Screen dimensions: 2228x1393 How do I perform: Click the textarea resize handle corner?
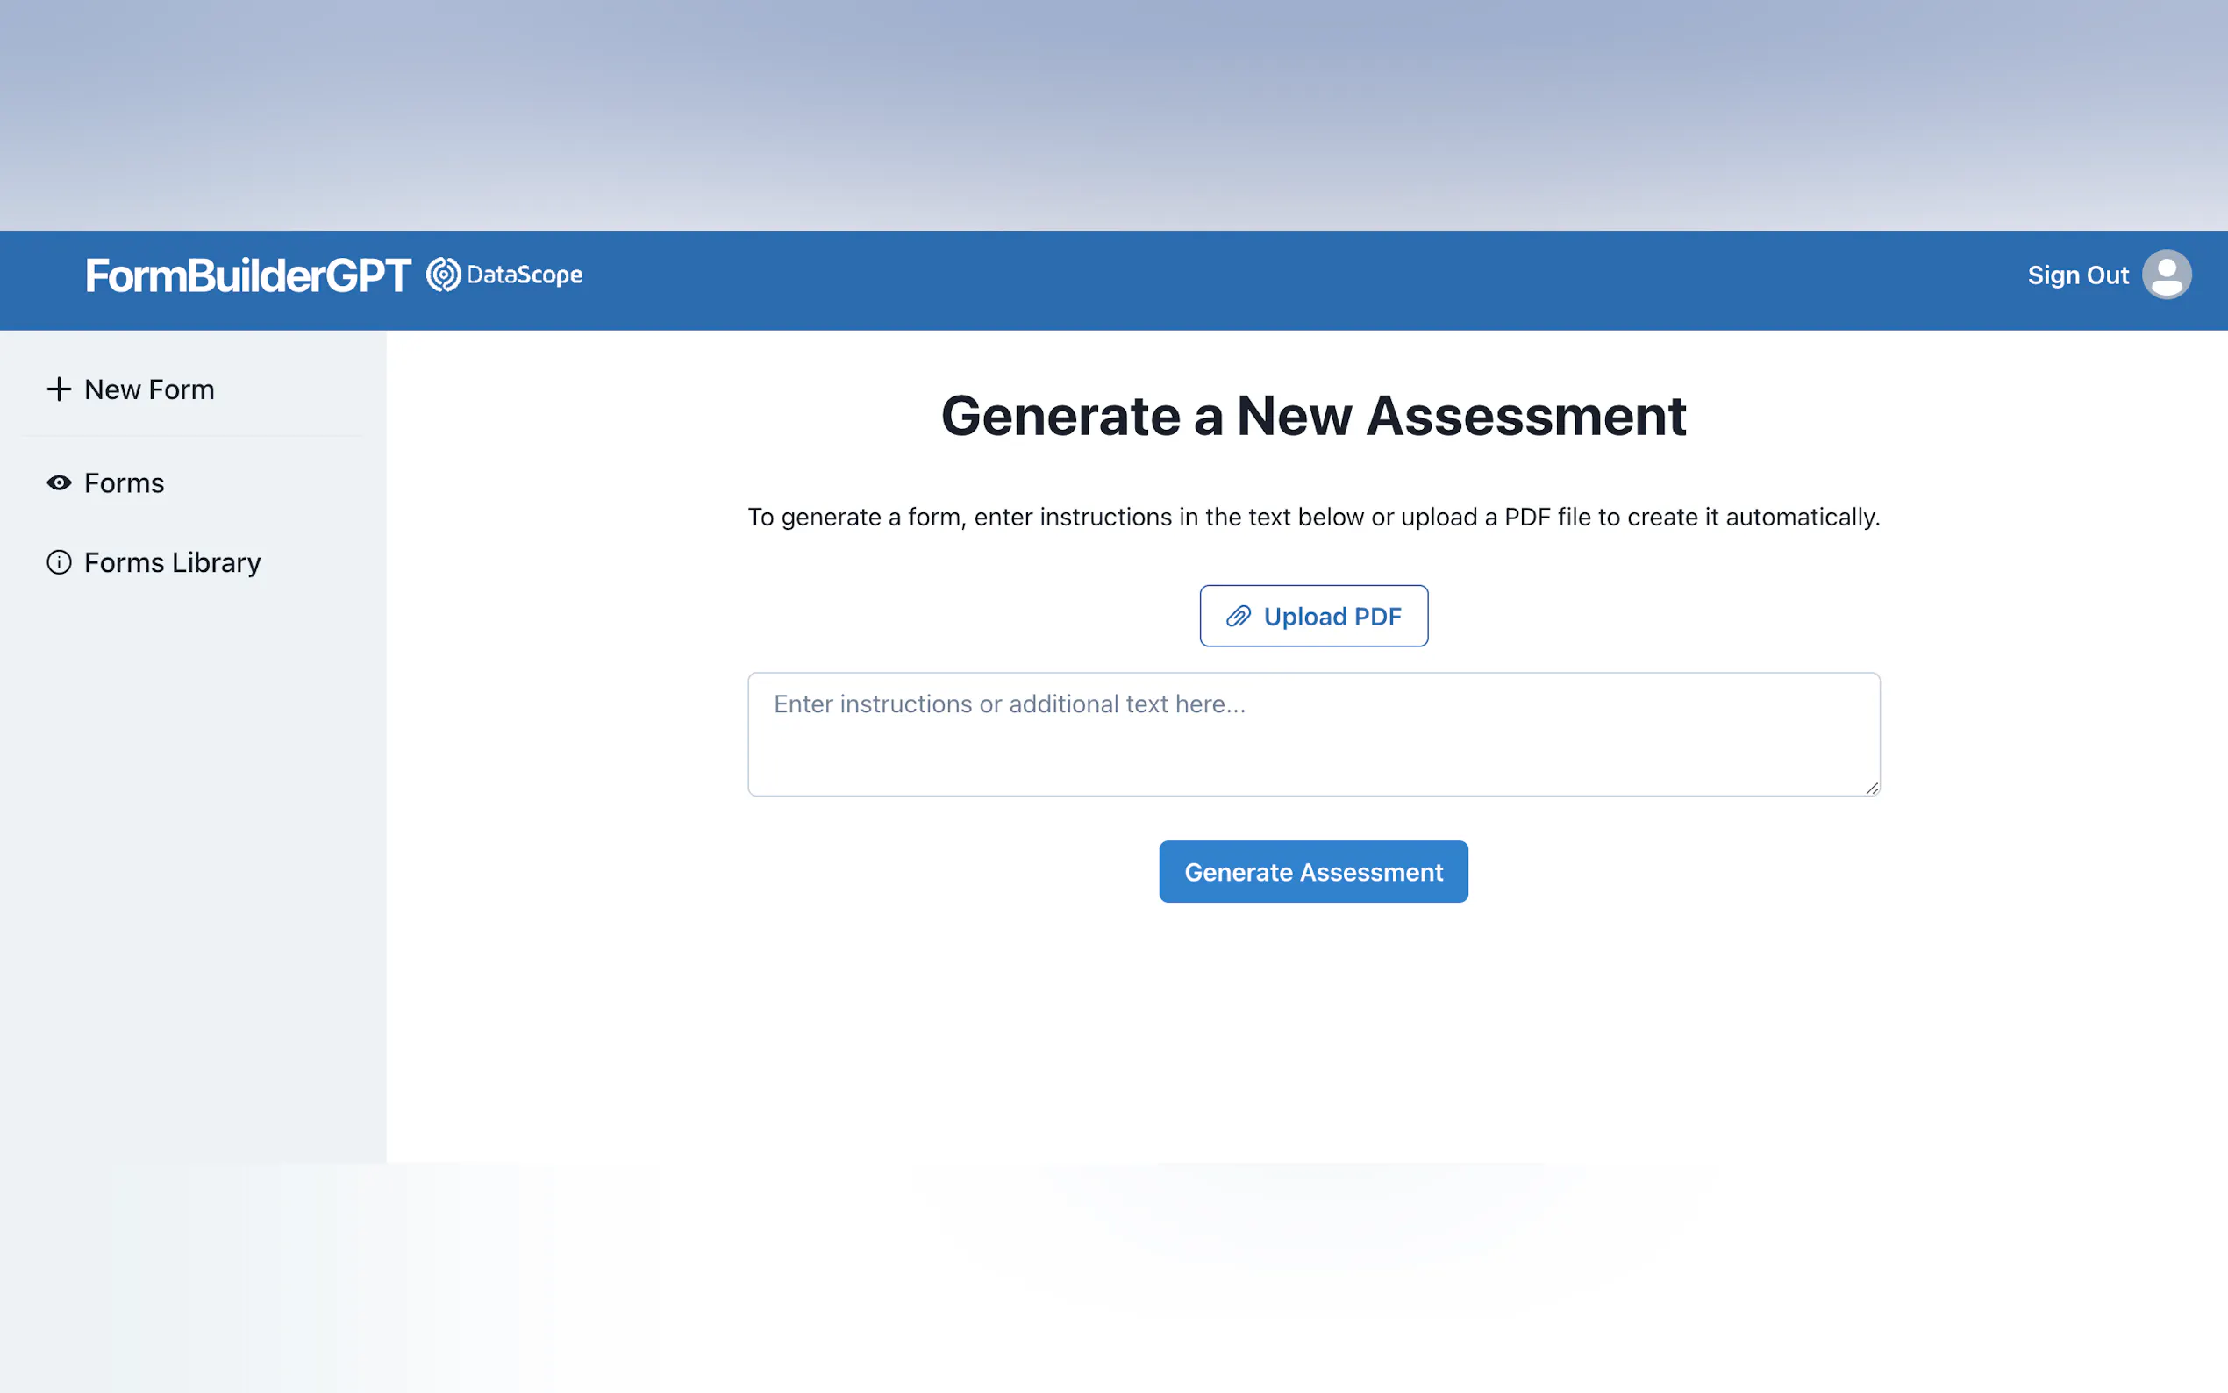[x=1871, y=788]
